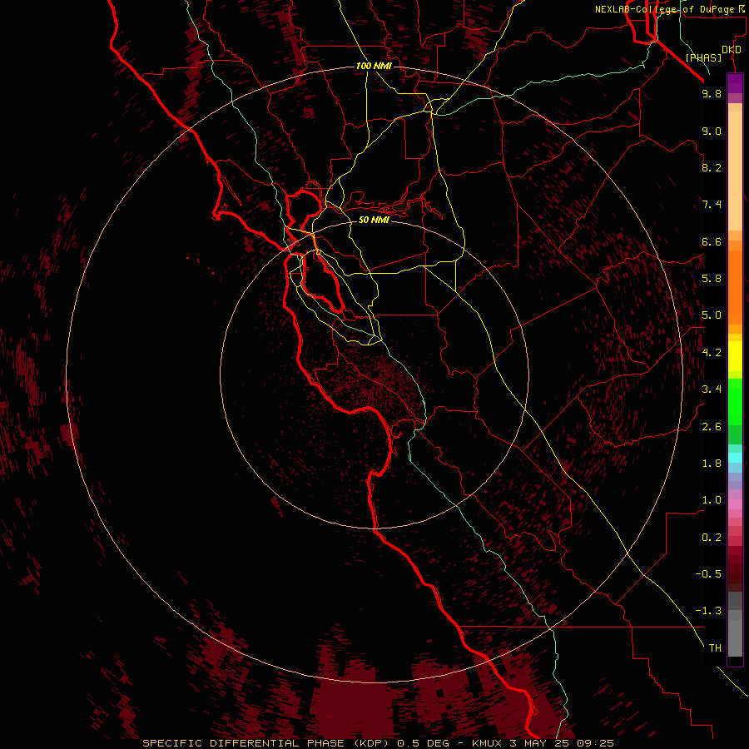This screenshot has width=749, height=749.
Task: Click the TH threshold legend label
Action: (715, 648)
